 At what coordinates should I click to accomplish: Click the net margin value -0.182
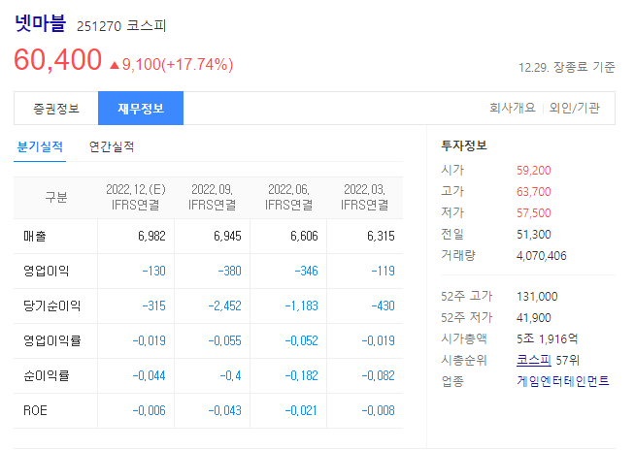point(301,375)
